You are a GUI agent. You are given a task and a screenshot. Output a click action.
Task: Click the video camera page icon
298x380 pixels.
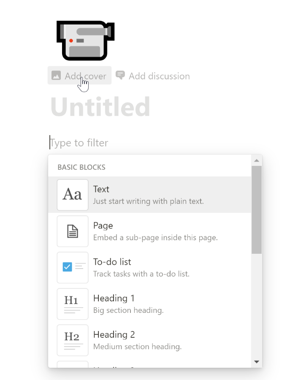click(x=85, y=41)
